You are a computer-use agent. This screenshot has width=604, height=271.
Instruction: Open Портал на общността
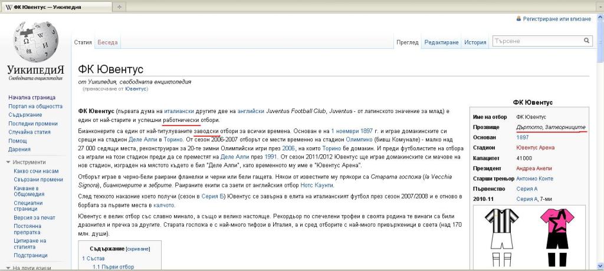[x=35, y=106]
